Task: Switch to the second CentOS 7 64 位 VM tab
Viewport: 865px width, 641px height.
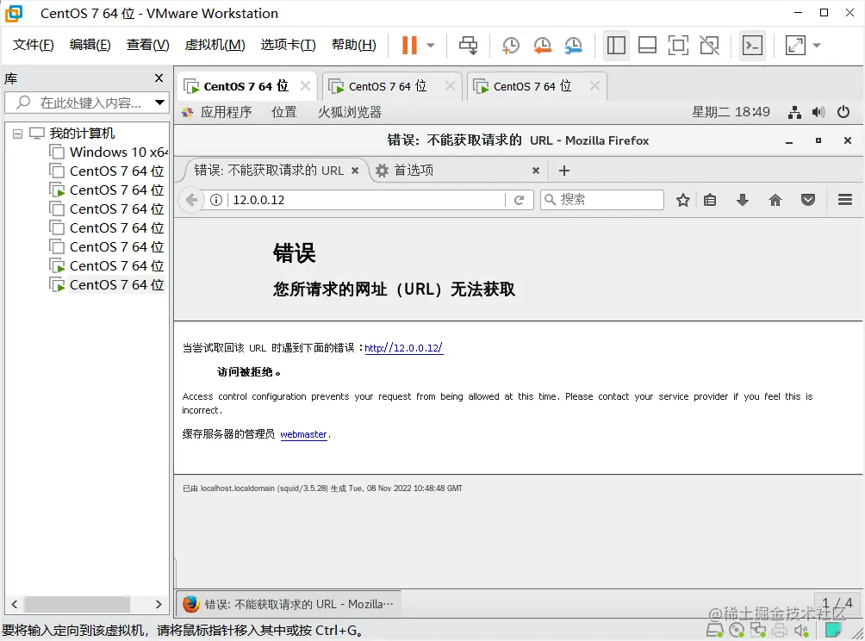Action: coord(387,86)
